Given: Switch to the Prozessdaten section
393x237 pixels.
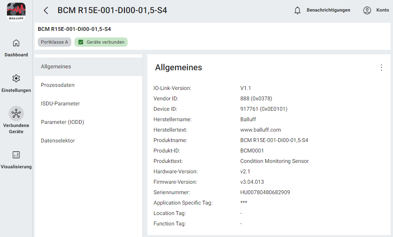Looking at the screenshot, I should (57, 85).
